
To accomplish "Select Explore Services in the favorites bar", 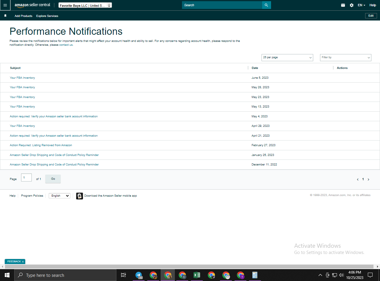I will (47, 16).
